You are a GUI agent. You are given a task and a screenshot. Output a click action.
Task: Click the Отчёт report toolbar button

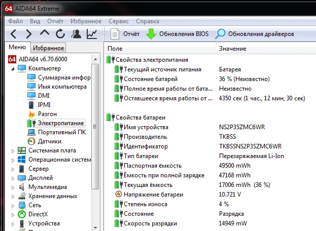point(125,34)
